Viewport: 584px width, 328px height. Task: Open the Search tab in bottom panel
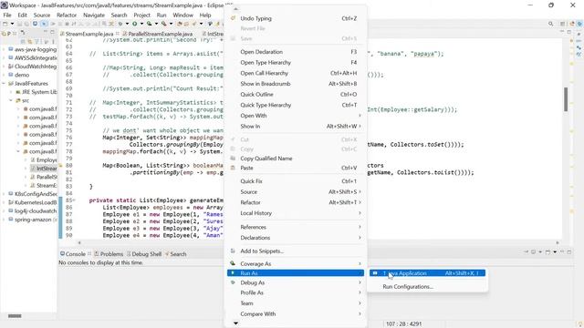[175, 254]
